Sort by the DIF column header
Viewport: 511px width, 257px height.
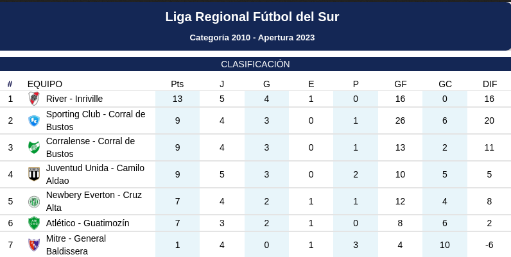pos(490,84)
